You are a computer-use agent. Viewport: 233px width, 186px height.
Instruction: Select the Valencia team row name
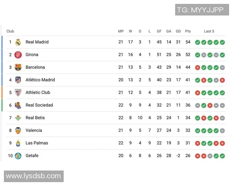click(x=34, y=130)
